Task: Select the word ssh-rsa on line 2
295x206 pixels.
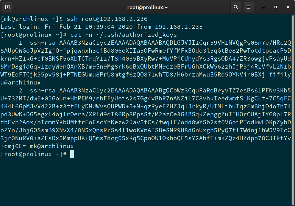Action: point(43,90)
